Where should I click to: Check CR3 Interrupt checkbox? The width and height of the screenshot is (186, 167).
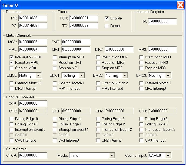pos(141,141)
